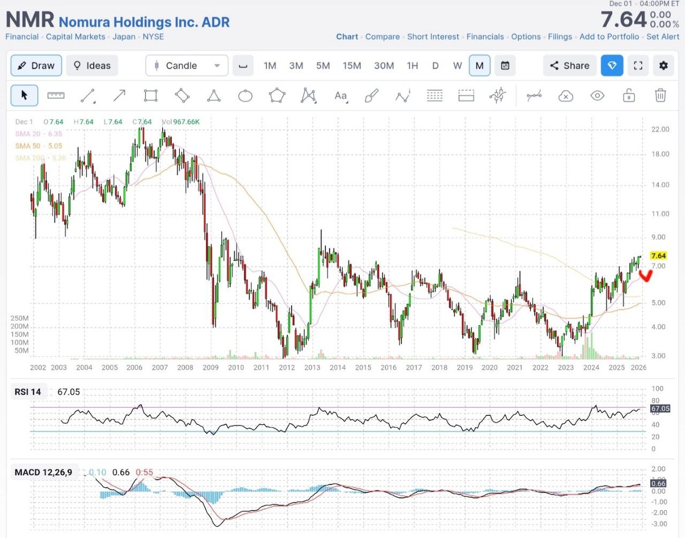Select the brush freehand tool

[372, 95]
